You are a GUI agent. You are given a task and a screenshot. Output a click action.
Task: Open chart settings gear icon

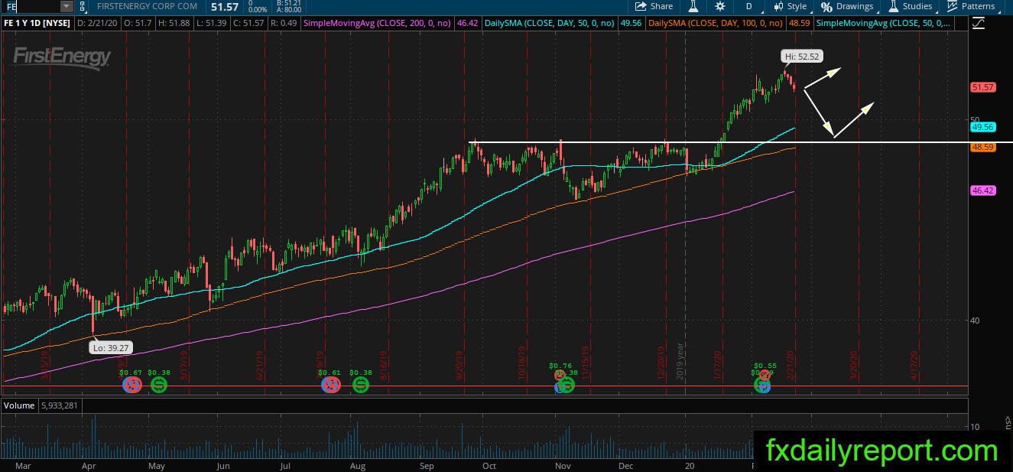point(720,6)
